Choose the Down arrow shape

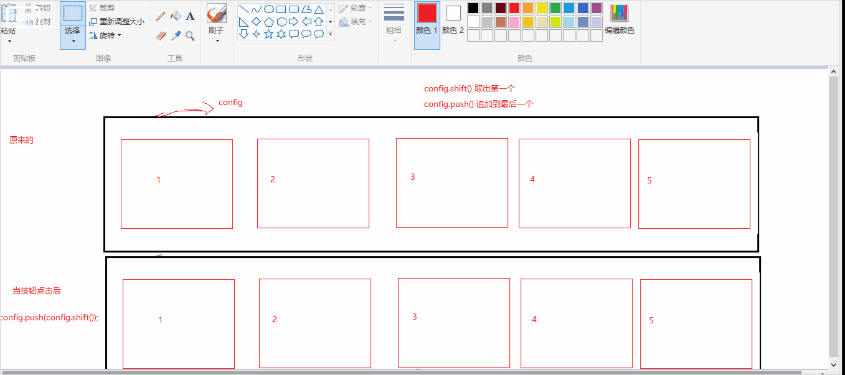[244, 34]
